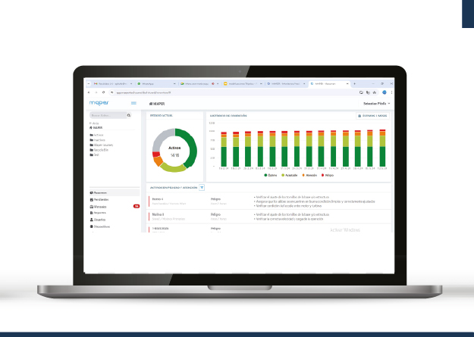
Task: Open Reportes in sidebar menu
Action: point(100,213)
